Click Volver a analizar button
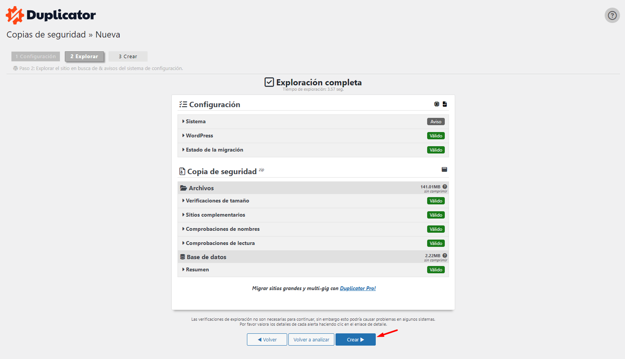 click(x=311, y=339)
